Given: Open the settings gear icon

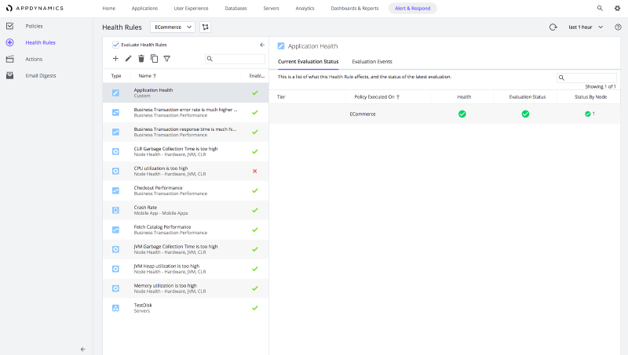Looking at the screenshot, I should (617, 8).
